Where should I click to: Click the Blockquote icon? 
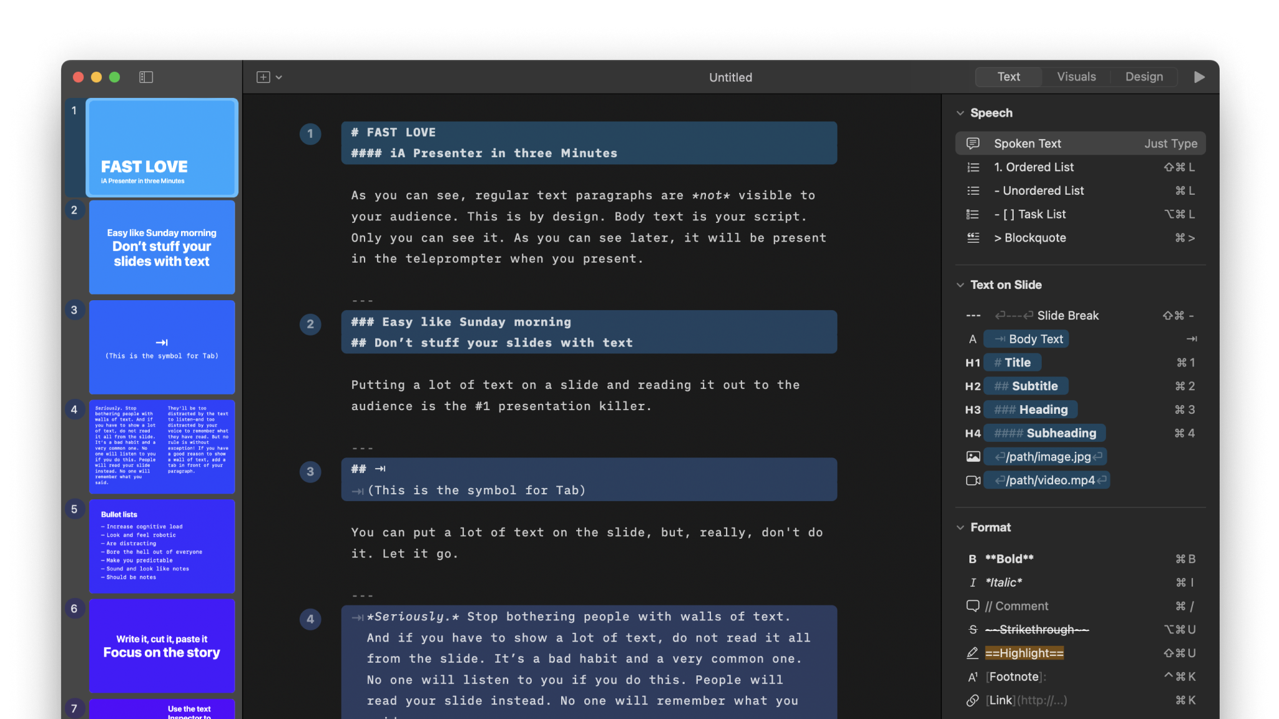point(973,238)
